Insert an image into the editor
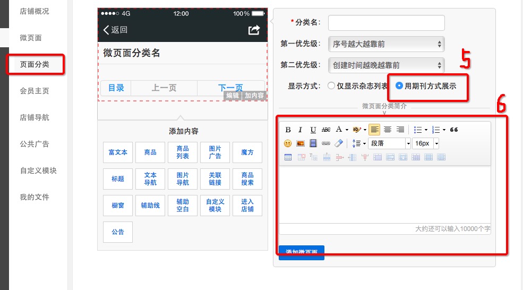 [300, 143]
